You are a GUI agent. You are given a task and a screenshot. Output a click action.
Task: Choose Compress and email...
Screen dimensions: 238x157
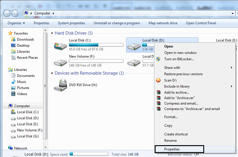point(181,103)
